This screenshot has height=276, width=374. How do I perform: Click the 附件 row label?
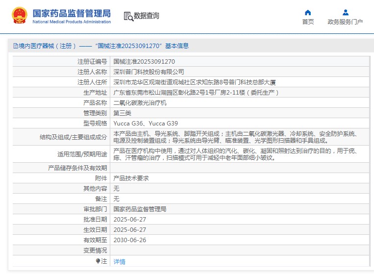[x=101, y=178]
